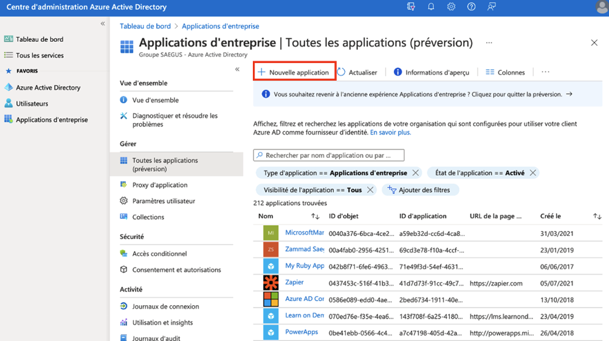Open the PowerApps application link
Viewport: 609px width, 341px height.
[x=301, y=332]
